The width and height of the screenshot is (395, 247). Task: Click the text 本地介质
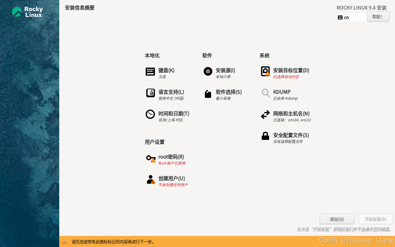(223, 77)
